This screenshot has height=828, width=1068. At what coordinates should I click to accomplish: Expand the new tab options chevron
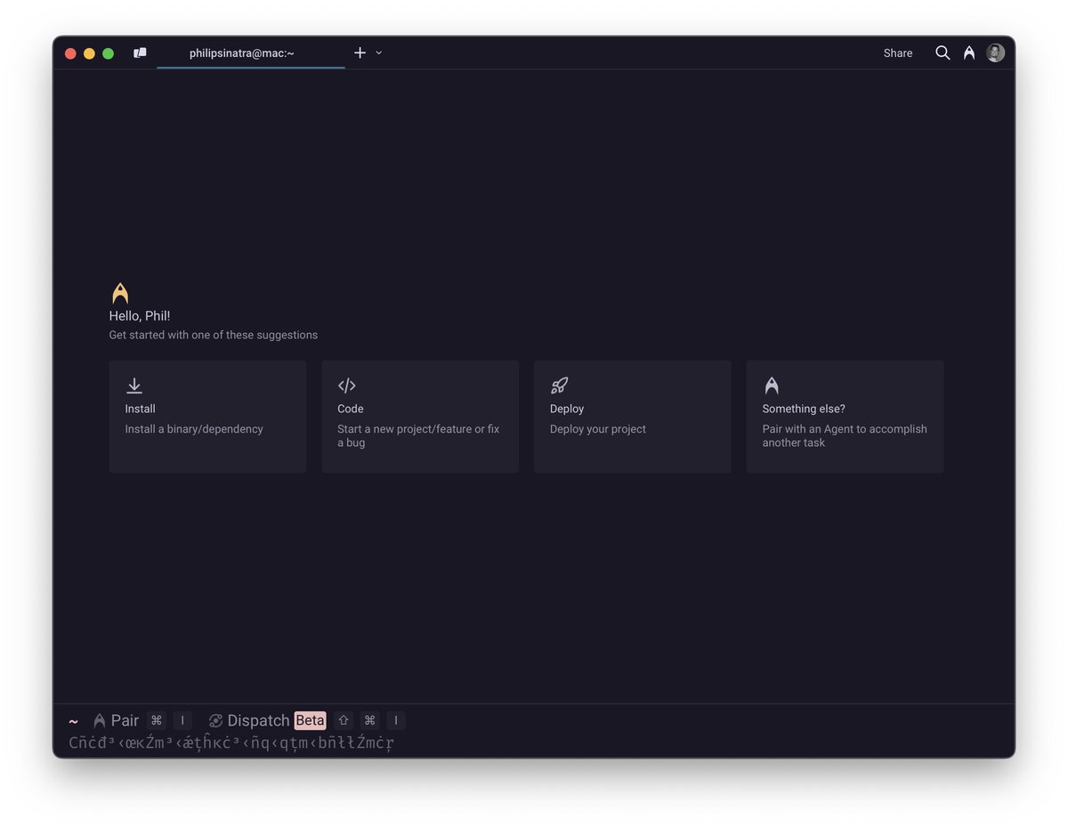tap(379, 53)
